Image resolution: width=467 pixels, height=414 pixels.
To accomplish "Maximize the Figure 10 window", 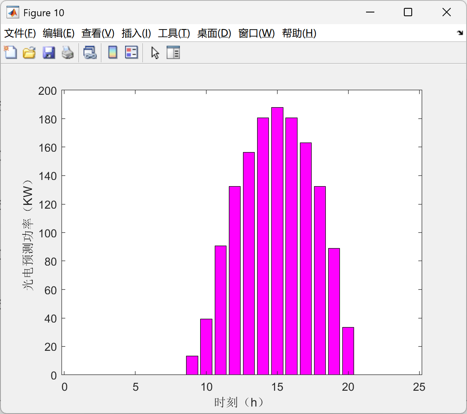I will click(408, 12).
